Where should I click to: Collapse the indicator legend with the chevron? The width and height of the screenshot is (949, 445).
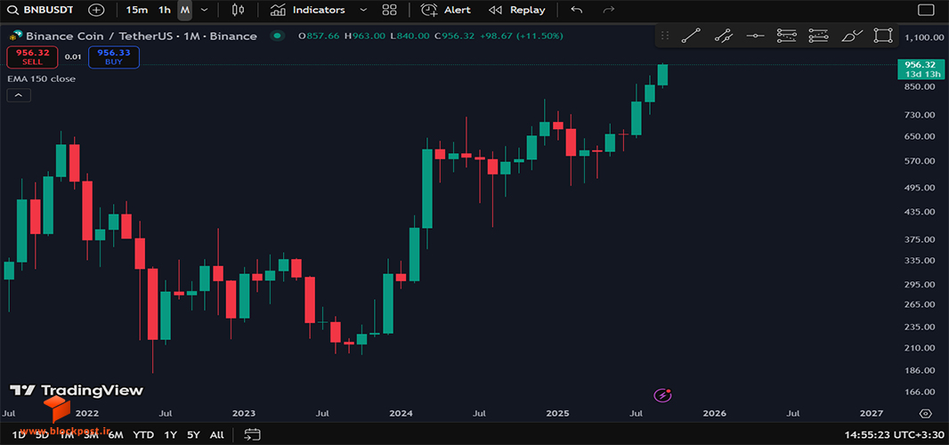pyautogui.click(x=18, y=95)
